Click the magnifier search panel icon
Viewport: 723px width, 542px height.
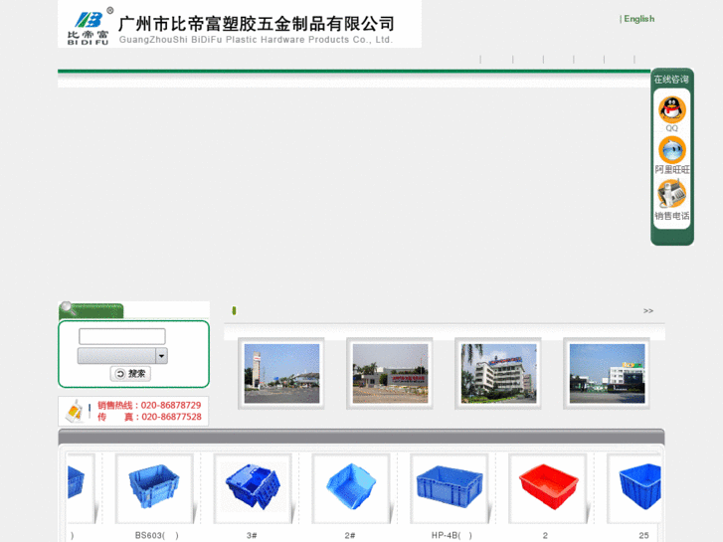69,308
